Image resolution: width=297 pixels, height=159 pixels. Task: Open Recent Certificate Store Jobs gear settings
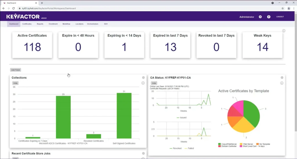click(143, 153)
